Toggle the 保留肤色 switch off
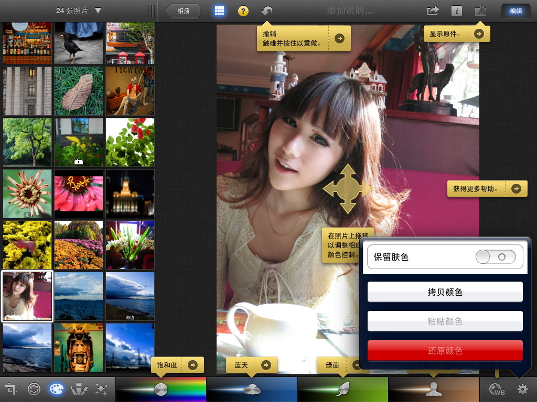 click(495, 256)
